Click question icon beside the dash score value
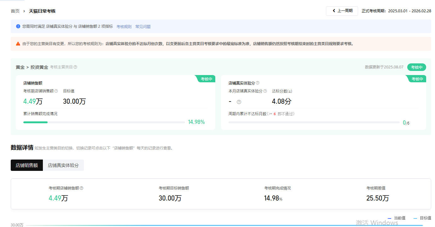 (x=239, y=102)
